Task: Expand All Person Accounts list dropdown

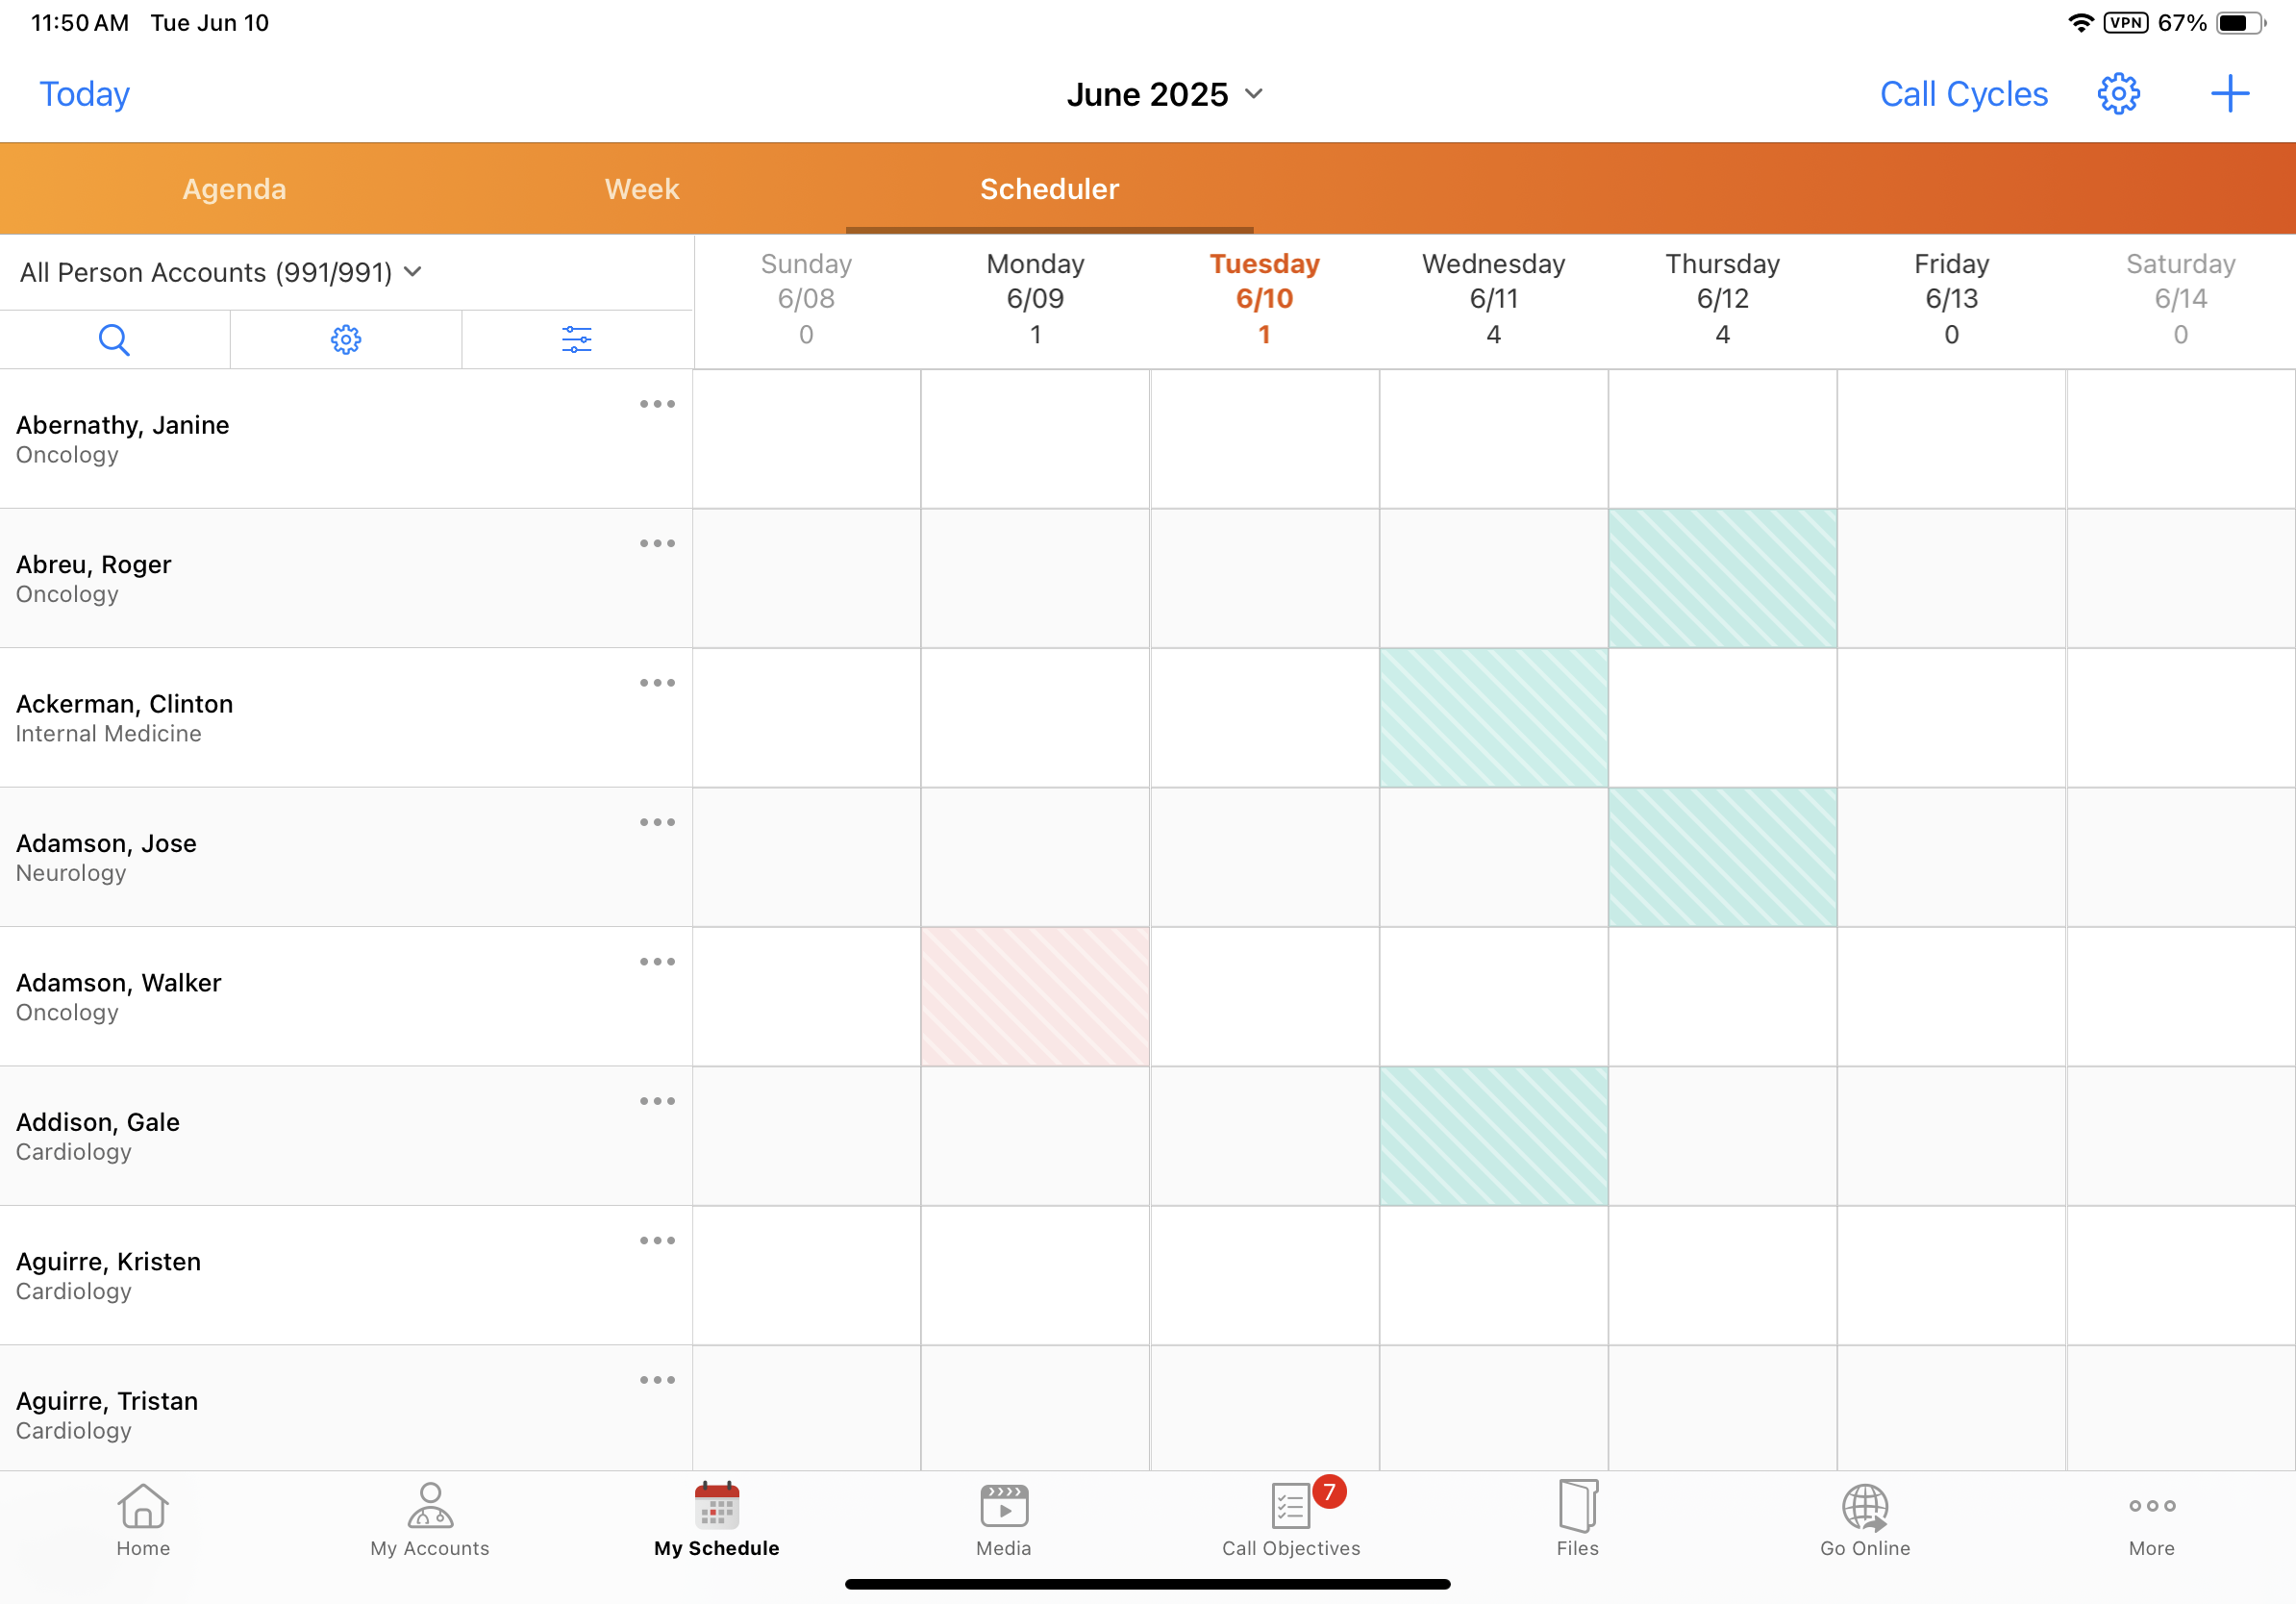Action: pos(221,272)
